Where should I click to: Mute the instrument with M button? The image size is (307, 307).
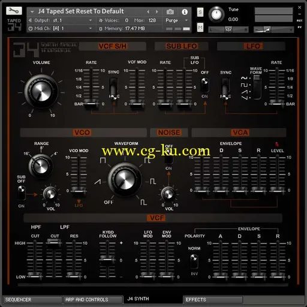click(200, 27)
